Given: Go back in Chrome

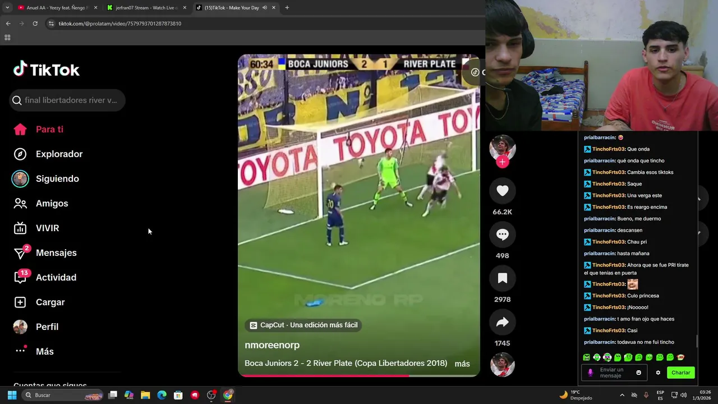Looking at the screenshot, I should click(8, 24).
